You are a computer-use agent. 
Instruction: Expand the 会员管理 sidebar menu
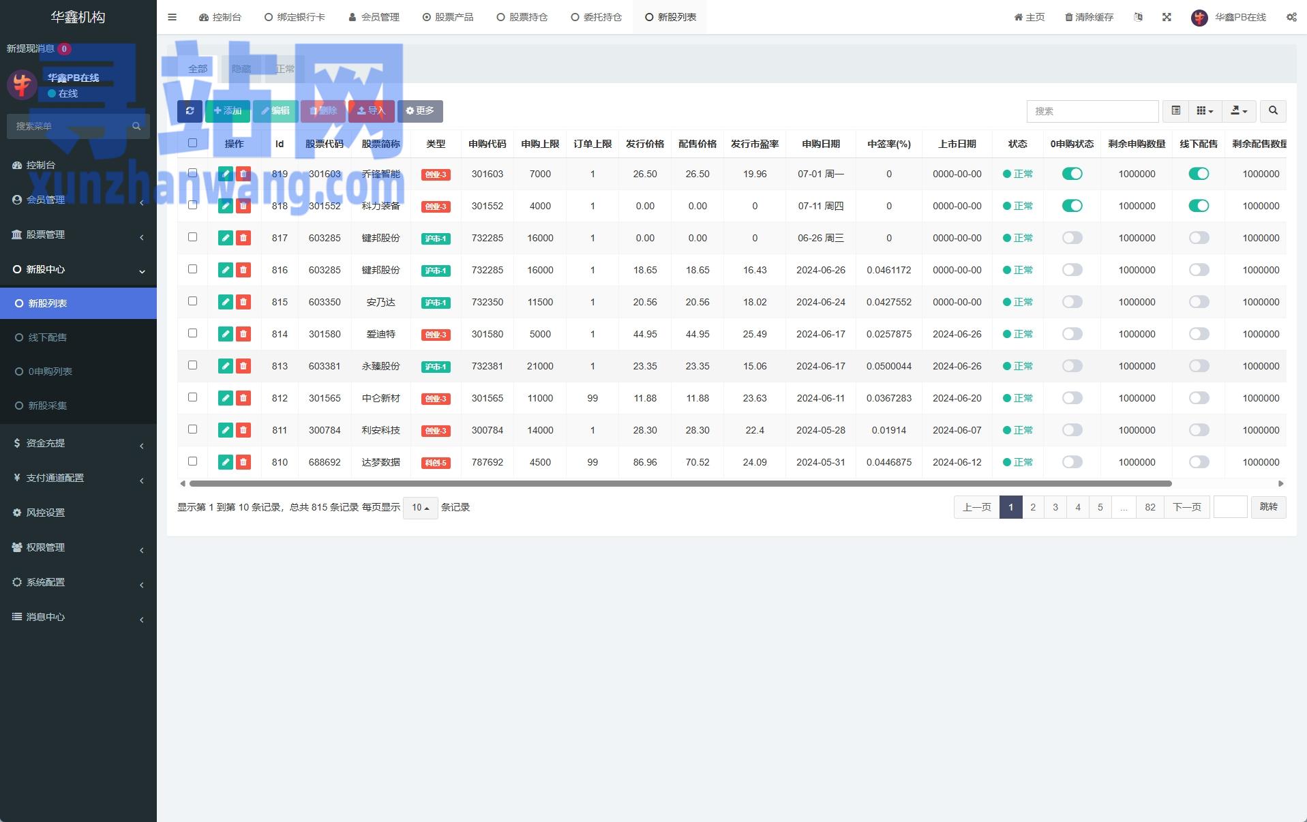tap(78, 200)
